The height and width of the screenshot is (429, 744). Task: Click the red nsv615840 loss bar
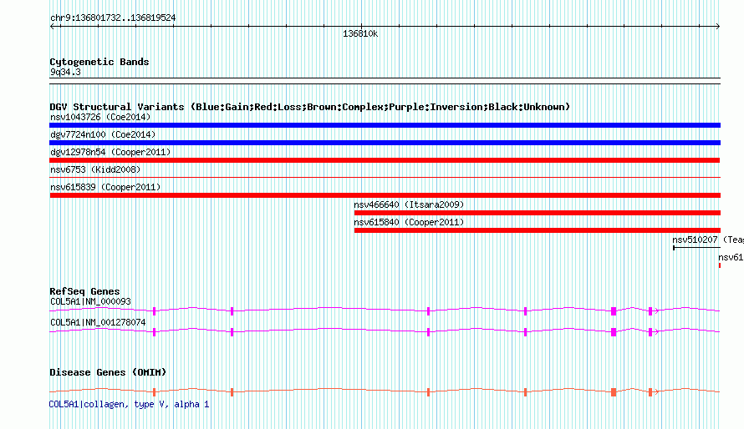tap(538, 230)
